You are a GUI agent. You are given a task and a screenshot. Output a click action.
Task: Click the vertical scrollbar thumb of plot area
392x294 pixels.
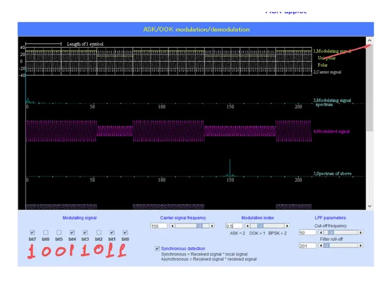click(x=369, y=88)
